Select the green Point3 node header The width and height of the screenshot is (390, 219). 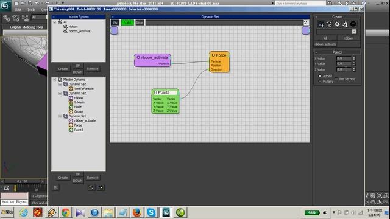tap(165, 92)
